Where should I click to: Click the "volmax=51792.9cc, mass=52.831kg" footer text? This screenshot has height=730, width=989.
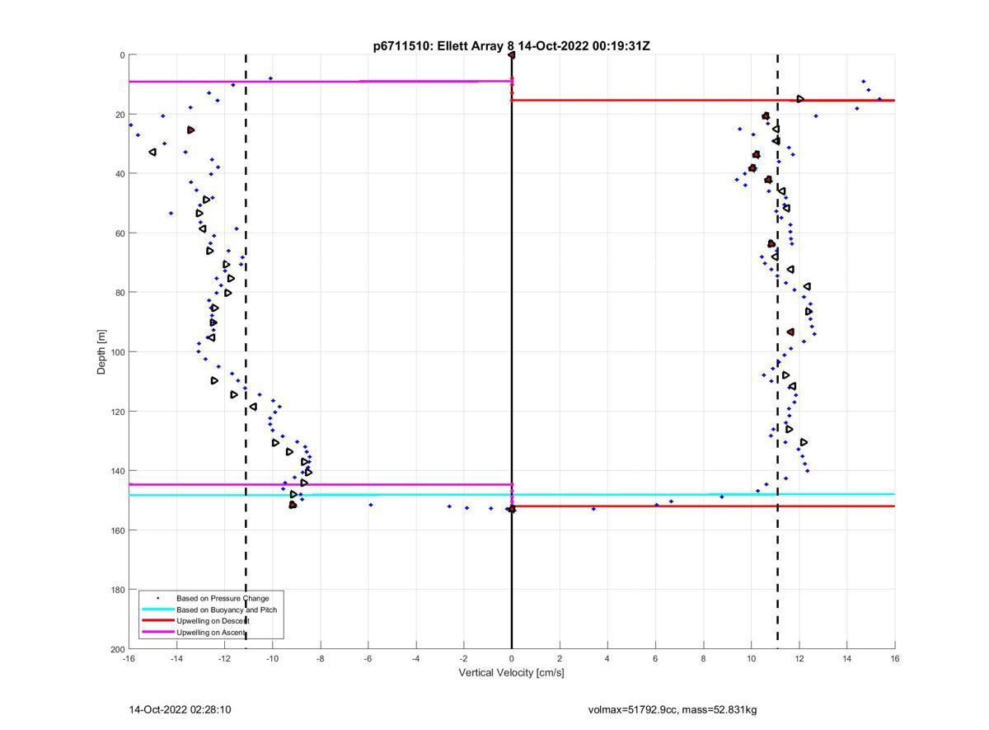tap(673, 709)
